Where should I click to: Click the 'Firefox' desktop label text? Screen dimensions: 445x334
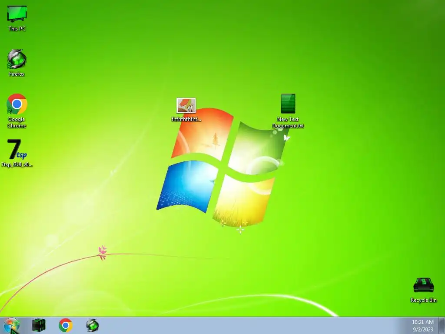17,74
